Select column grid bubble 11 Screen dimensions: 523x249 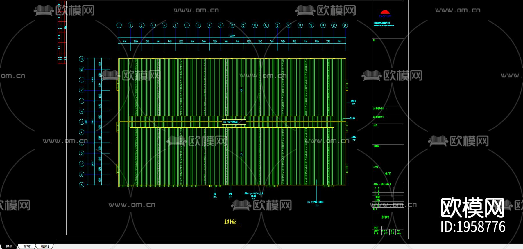pos(232,25)
